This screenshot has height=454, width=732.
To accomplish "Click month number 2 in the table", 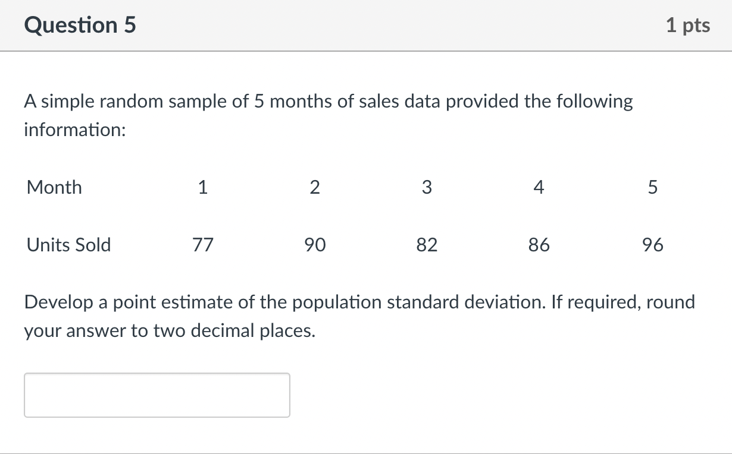I will (x=314, y=187).
